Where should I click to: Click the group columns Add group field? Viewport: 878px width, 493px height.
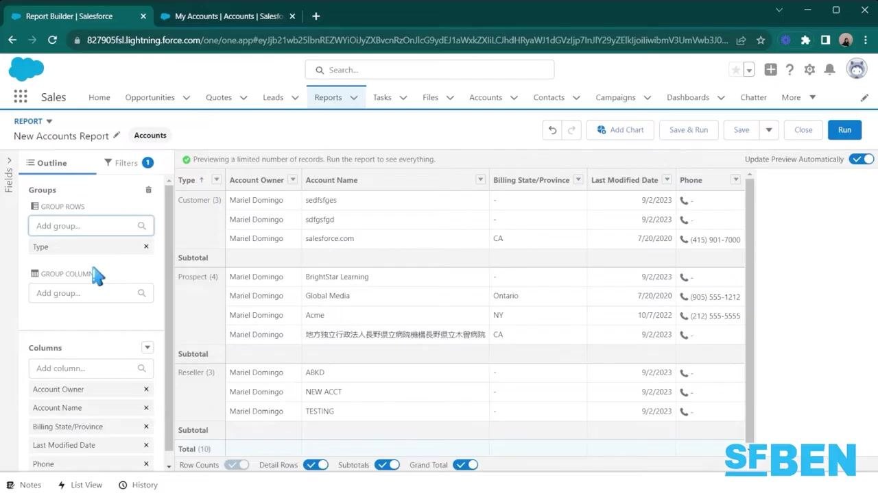(x=91, y=293)
